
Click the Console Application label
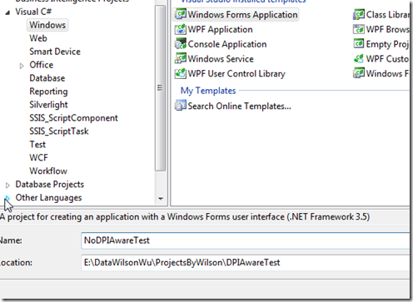click(x=227, y=44)
